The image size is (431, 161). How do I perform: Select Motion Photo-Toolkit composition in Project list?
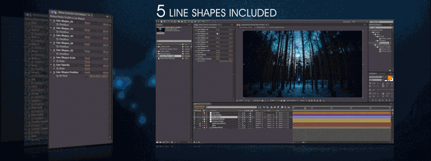point(171,56)
